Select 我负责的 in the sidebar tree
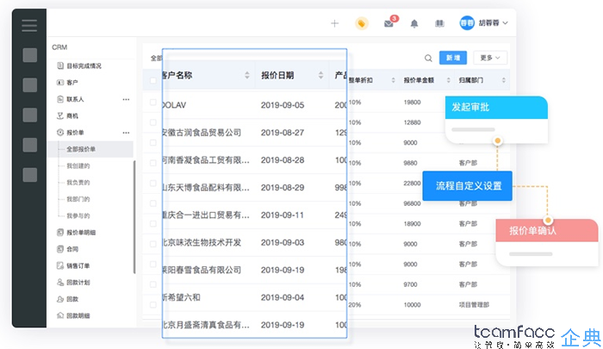Viewport: 603px width, 349px height. [78, 183]
